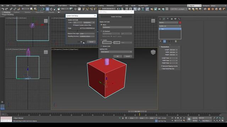Open the Utilities tab in command panel
227x127 pixels.
click(179, 19)
